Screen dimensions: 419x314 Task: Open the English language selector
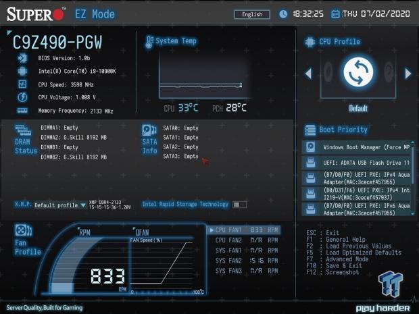coord(252,14)
